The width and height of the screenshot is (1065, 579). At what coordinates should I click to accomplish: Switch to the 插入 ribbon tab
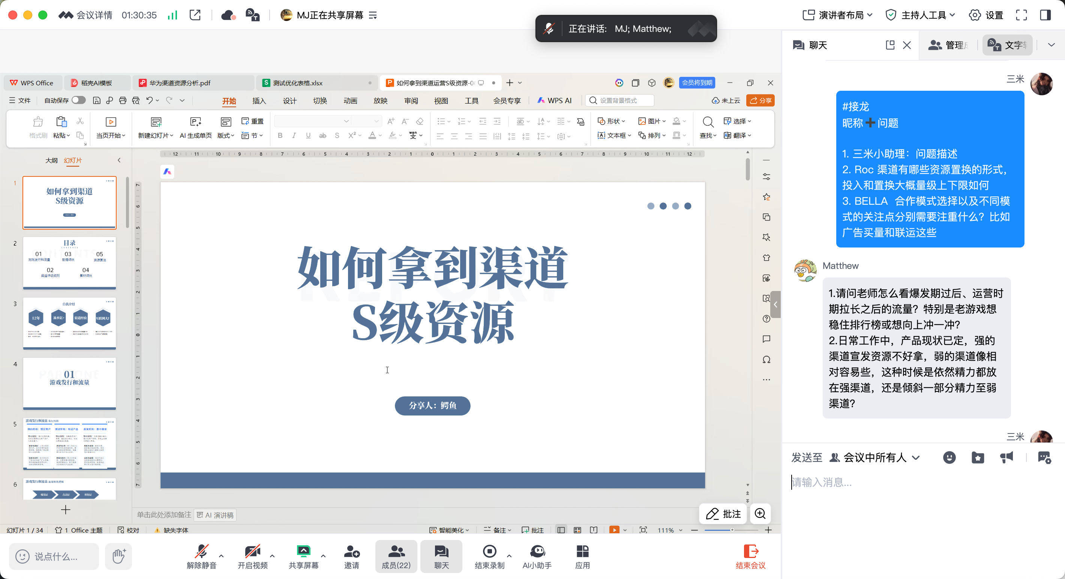point(259,100)
